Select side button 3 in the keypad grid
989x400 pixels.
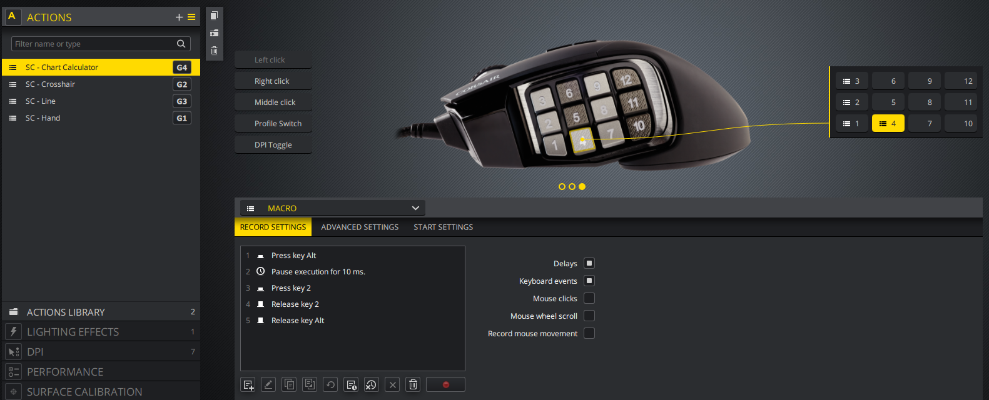click(852, 81)
